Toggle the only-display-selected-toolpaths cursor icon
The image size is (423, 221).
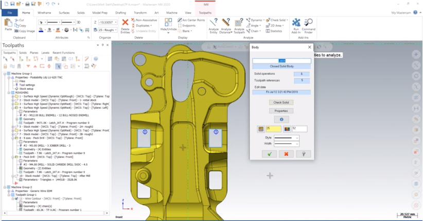coord(58,66)
